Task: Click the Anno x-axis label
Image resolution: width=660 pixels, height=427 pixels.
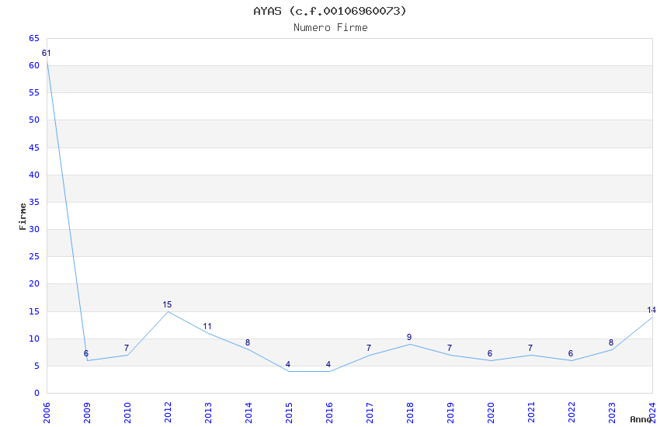Action: point(641,419)
